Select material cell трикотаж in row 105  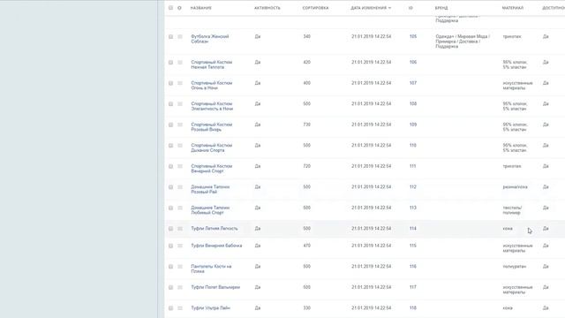coord(512,37)
